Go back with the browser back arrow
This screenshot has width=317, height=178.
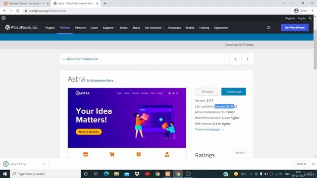coord(4,11)
